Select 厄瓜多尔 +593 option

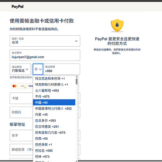pyautogui.click(x=54, y=121)
